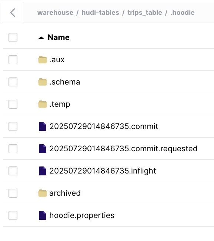
Task: Go to warehouse in breadcrumb
Action: point(55,13)
